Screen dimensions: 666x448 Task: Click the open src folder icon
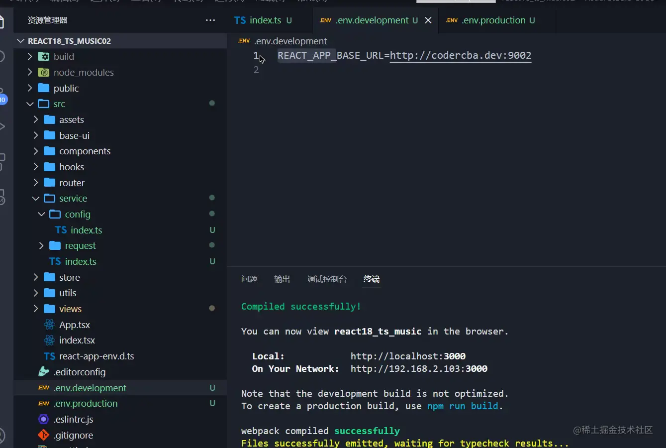pos(44,104)
